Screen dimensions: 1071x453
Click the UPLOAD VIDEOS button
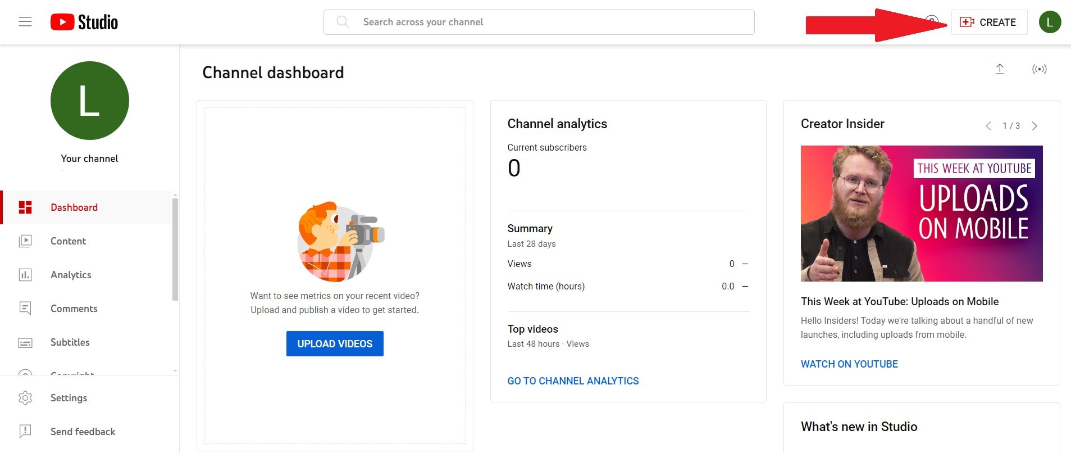(x=335, y=343)
